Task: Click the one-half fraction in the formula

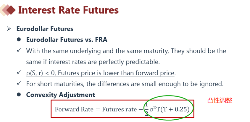Action: pos(146,109)
